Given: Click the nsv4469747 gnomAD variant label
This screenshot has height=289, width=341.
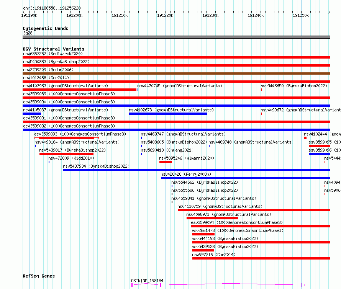Looking at the screenshot, I should (x=183, y=134).
